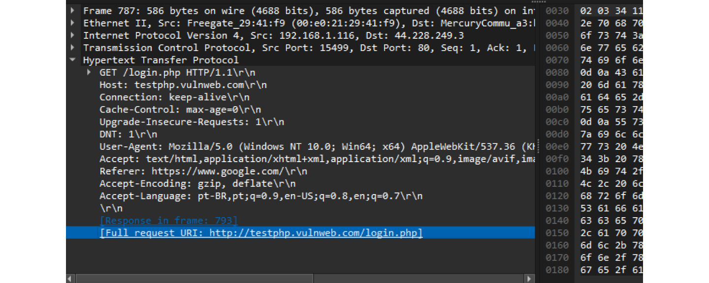
Task: Click the horizontal scrollbar left arrow
Action: pos(70,279)
